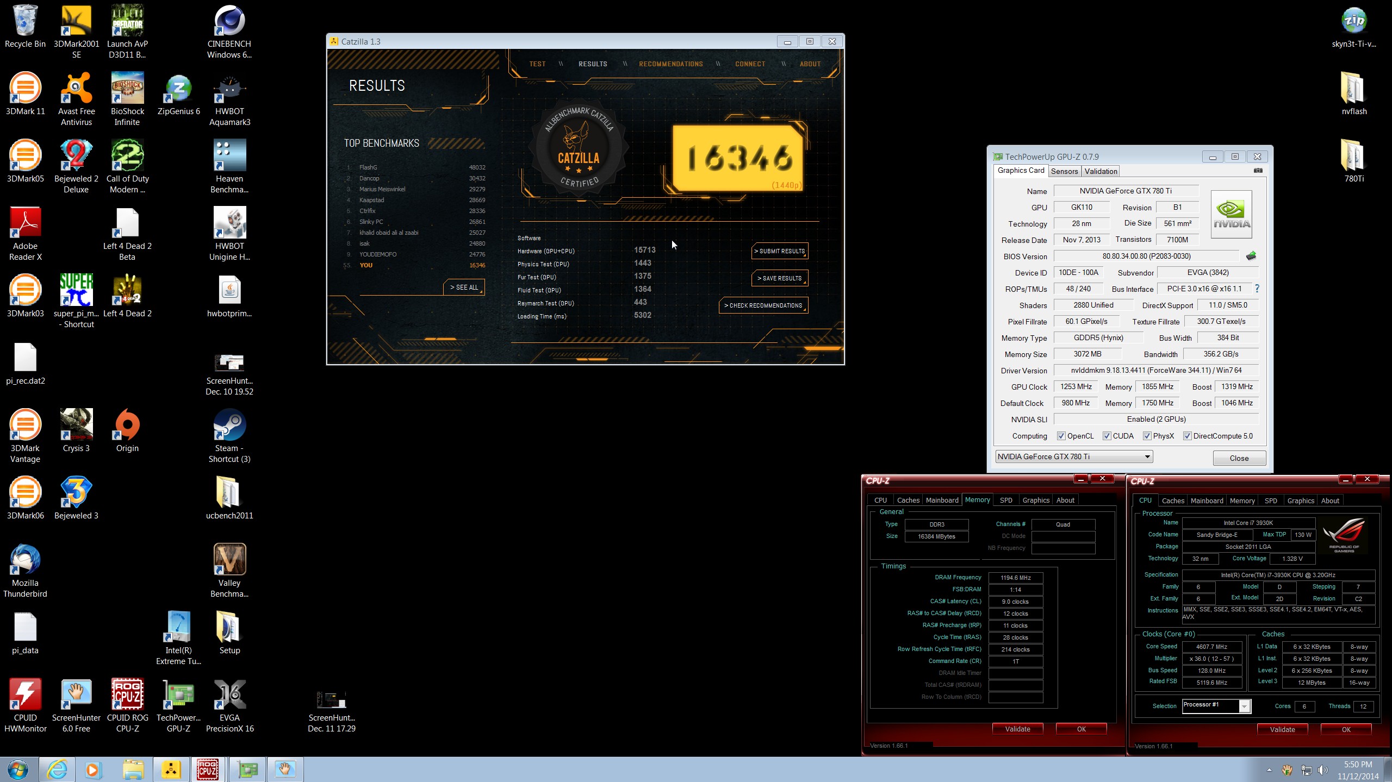
Task: Open the Connect tab in Catzilla
Action: [750, 64]
